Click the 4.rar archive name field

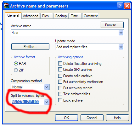[x=65, y=33]
